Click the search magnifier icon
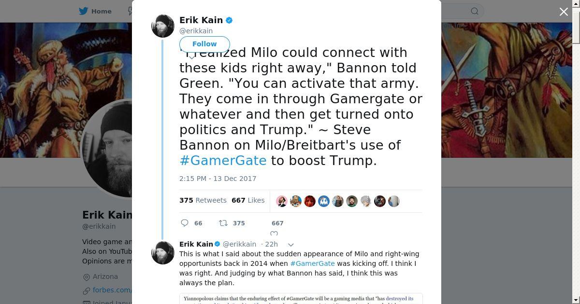580x304 pixels. pyautogui.click(x=475, y=11)
